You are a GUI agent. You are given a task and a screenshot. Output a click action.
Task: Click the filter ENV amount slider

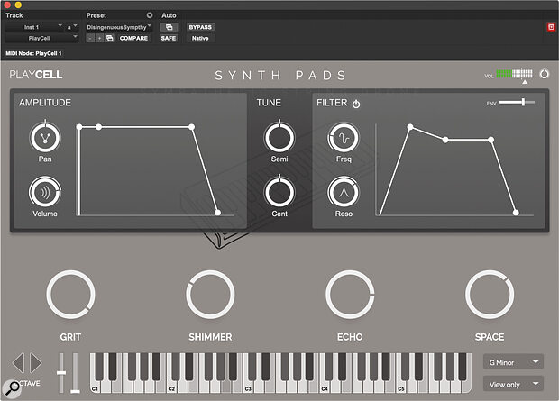pyautogui.click(x=517, y=103)
